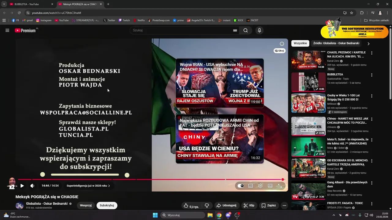The height and width of the screenshot is (220, 392).
Task: Open a new browser tab
Action: pyautogui.click(x=108, y=4)
